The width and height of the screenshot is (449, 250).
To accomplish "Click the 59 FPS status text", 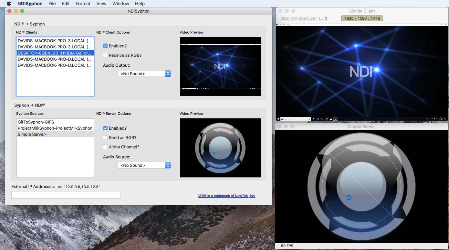I will (287, 246).
